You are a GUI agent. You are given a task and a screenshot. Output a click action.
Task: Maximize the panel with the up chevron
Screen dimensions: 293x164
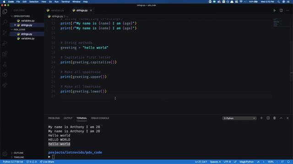point(281,118)
